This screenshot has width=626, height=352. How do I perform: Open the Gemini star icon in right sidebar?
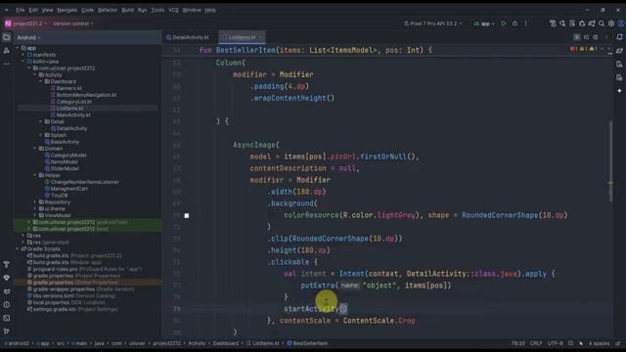tap(619, 91)
